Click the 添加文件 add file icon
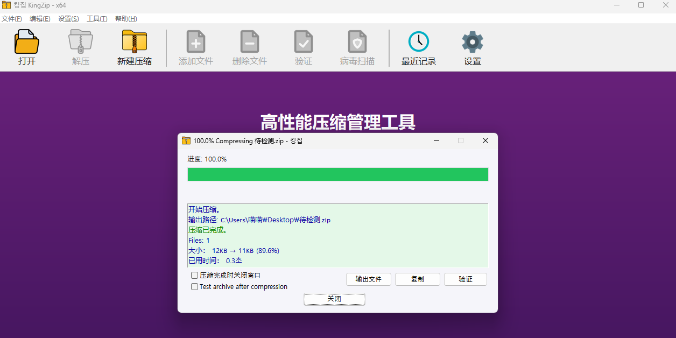This screenshot has height=338, width=676. click(x=196, y=42)
